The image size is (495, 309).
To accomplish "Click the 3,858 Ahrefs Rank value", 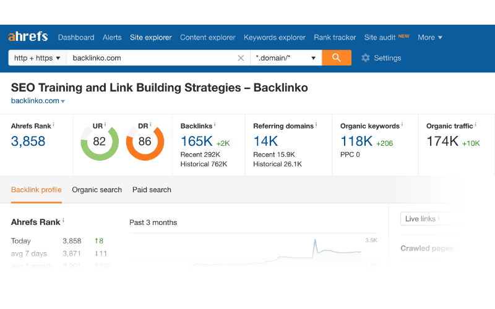I will tap(28, 142).
